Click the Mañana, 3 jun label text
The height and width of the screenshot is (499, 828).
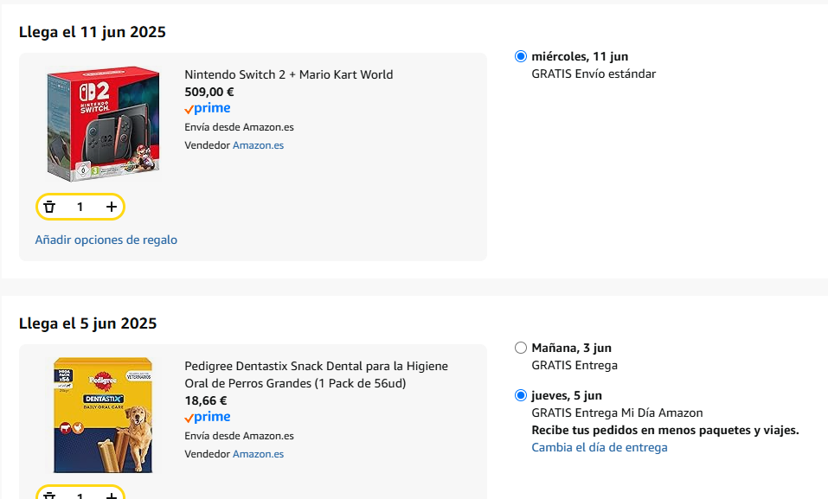click(571, 348)
